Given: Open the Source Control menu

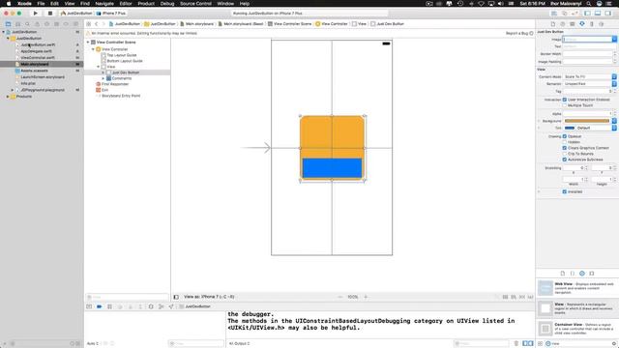Looking at the screenshot, I should 195,4.
